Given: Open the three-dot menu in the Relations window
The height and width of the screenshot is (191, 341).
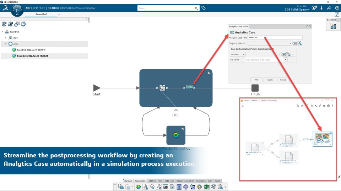Looking at the screenshot, I should pos(332,106).
